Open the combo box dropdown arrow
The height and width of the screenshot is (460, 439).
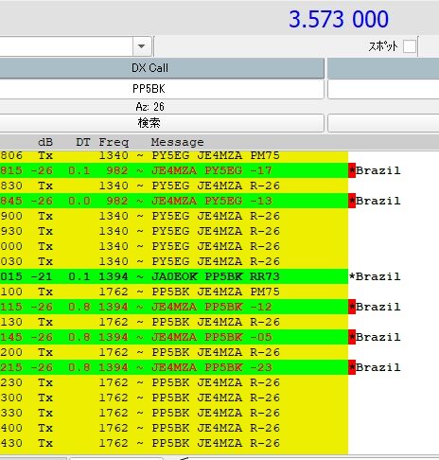pyautogui.click(x=141, y=46)
